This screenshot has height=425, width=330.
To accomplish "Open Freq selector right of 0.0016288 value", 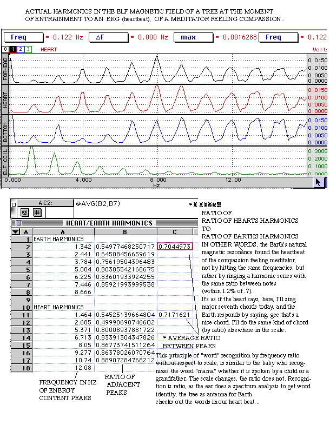I will tap(278, 37).
